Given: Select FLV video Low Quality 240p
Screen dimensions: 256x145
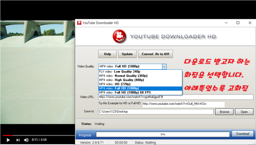Looking at the screenshot, I should click(140, 72).
